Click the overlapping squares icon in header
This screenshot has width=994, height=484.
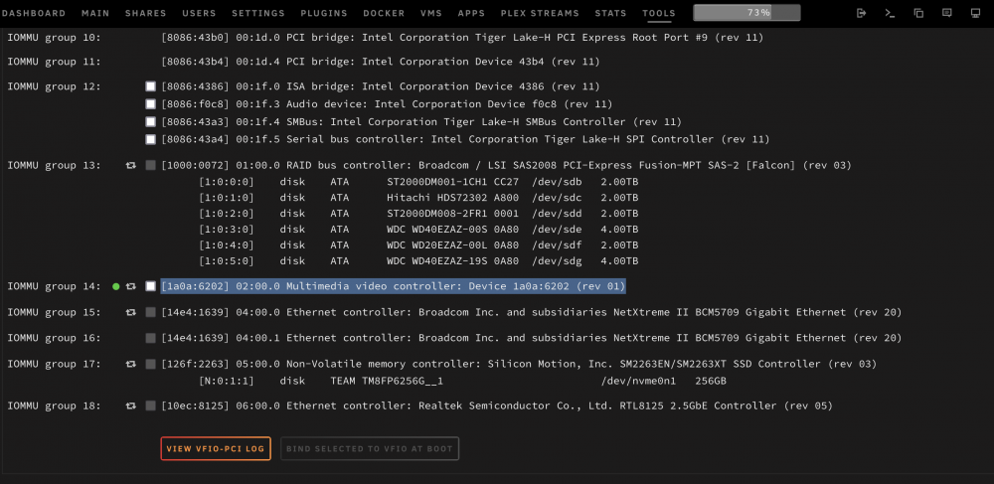tap(917, 13)
